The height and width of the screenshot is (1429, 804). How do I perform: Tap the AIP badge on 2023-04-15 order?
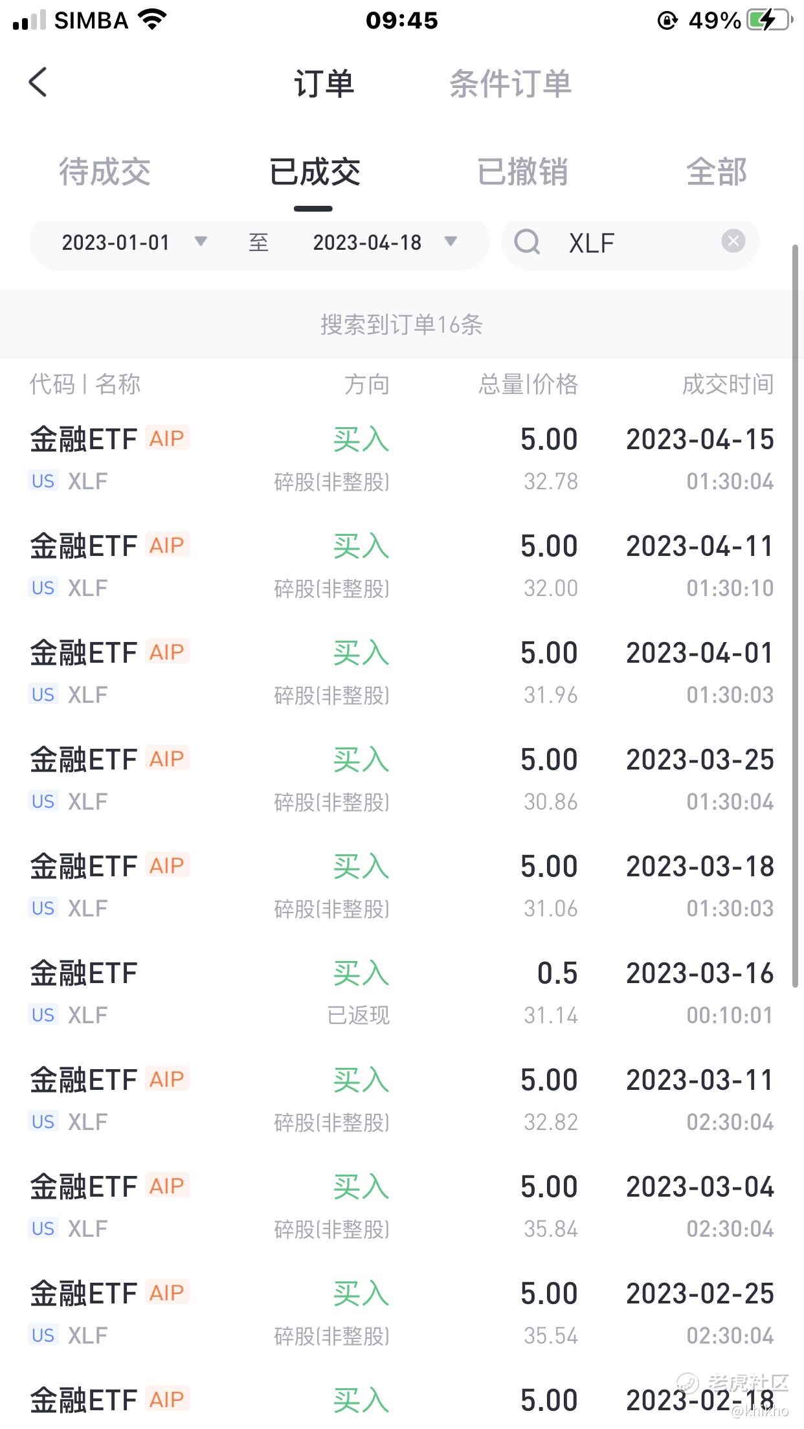167,439
